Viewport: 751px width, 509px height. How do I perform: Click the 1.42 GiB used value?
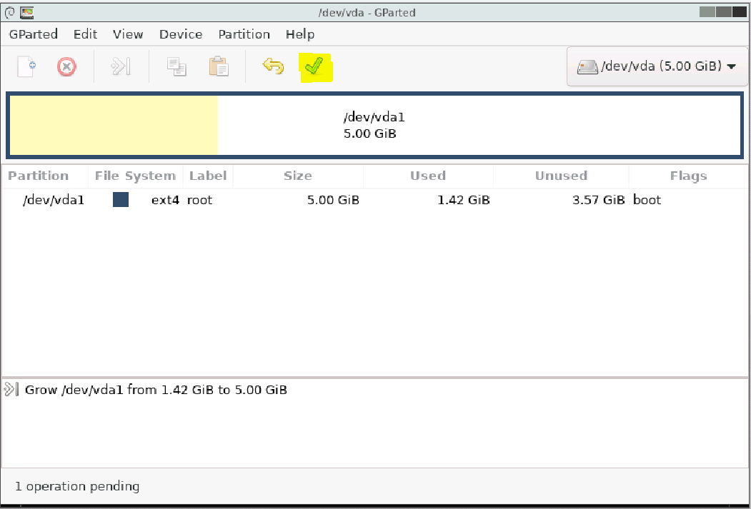pos(464,200)
